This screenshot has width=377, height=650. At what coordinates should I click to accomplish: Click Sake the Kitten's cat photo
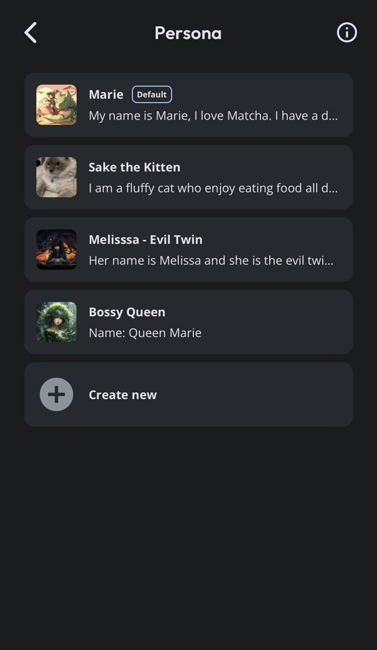click(x=57, y=177)
